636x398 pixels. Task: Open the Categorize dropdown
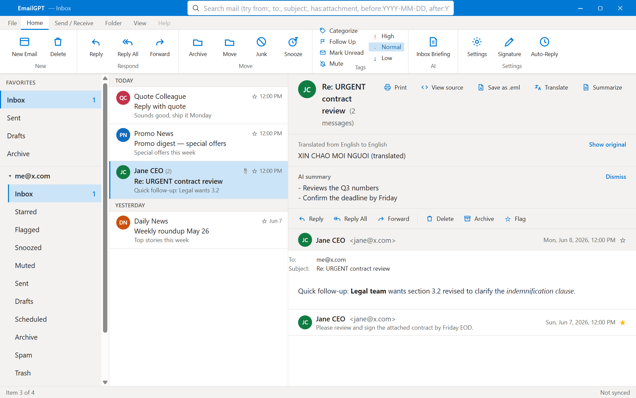click(339, 31)
